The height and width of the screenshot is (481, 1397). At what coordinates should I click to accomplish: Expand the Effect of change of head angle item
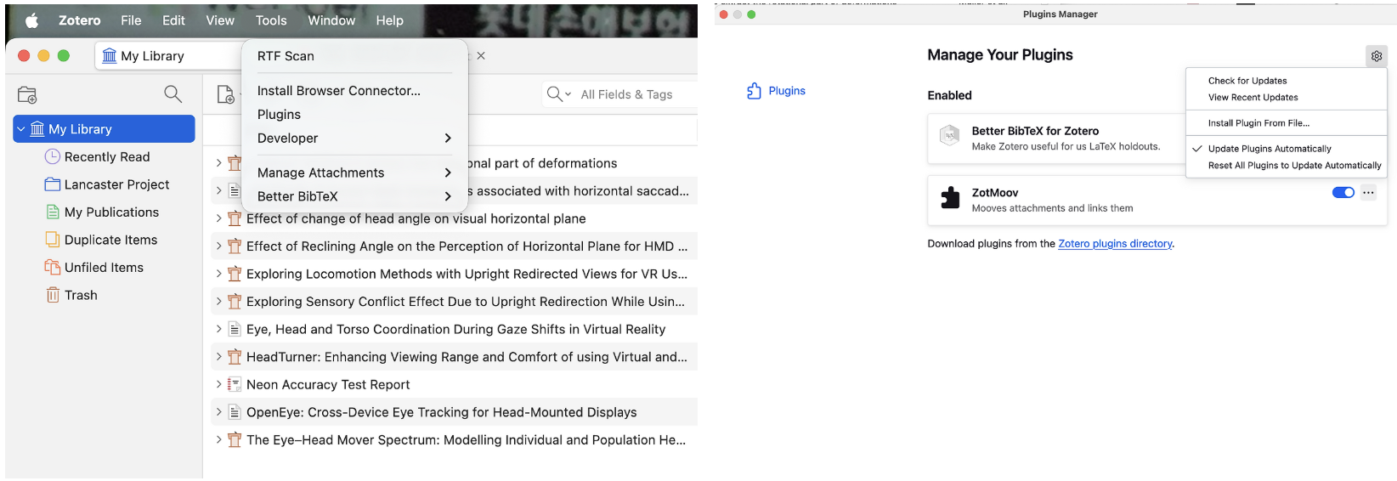218,218
